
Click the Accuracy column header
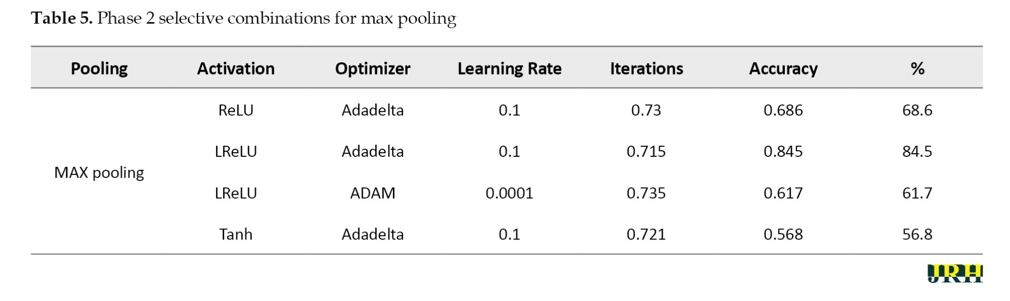[783, 69]
